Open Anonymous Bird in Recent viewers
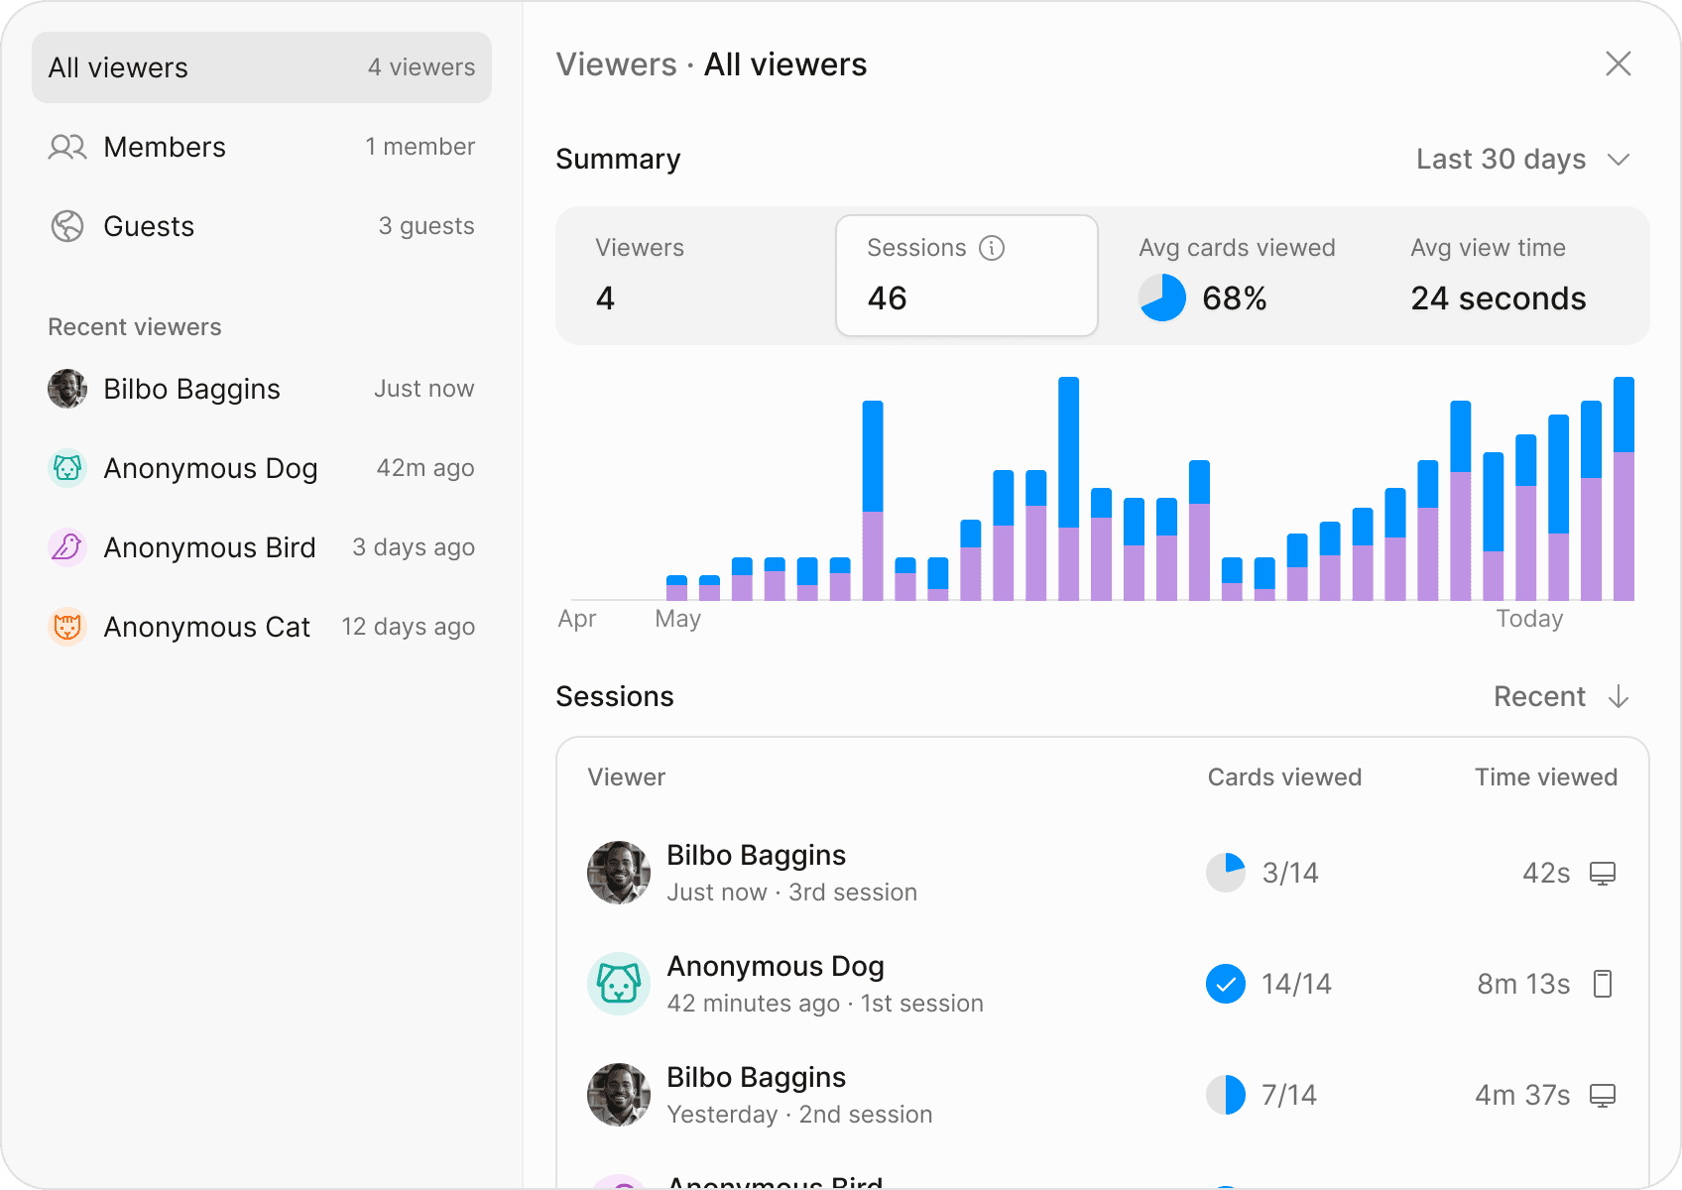Image resolution: width=1682 pixels, height=1190 pixels. point(262,547)
